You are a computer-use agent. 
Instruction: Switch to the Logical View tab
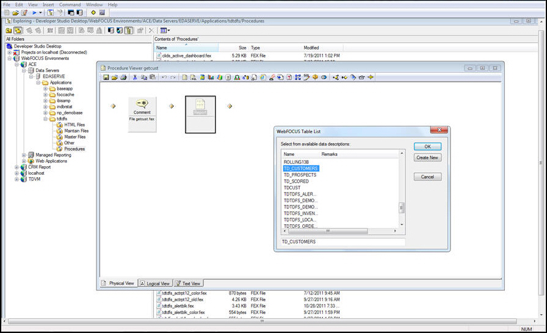point(155,284)
